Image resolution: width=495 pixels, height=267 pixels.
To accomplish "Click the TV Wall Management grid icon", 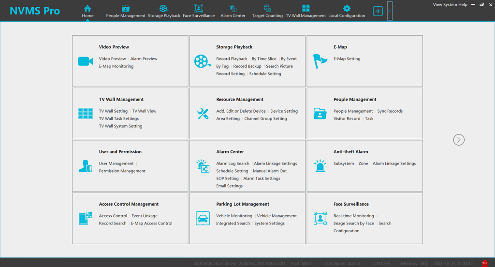I will [86, 114].
